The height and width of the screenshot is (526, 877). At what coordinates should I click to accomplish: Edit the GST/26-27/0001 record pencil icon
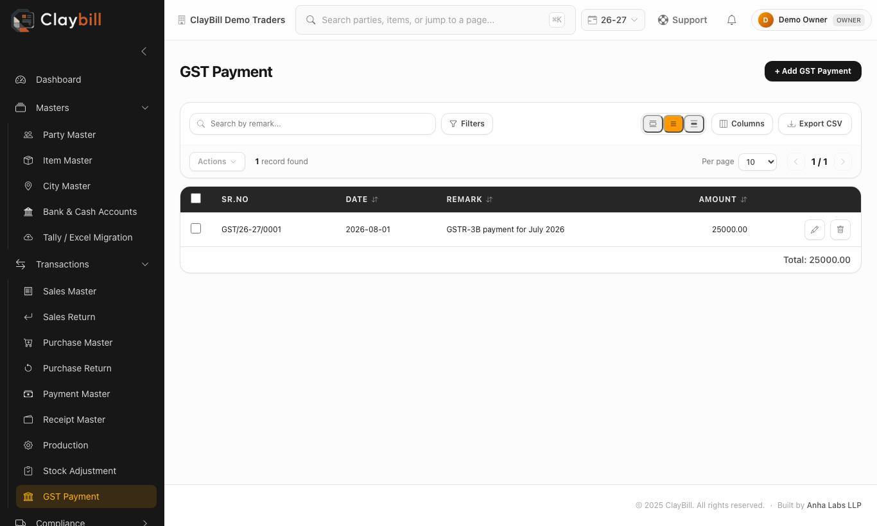click(815, 230)
